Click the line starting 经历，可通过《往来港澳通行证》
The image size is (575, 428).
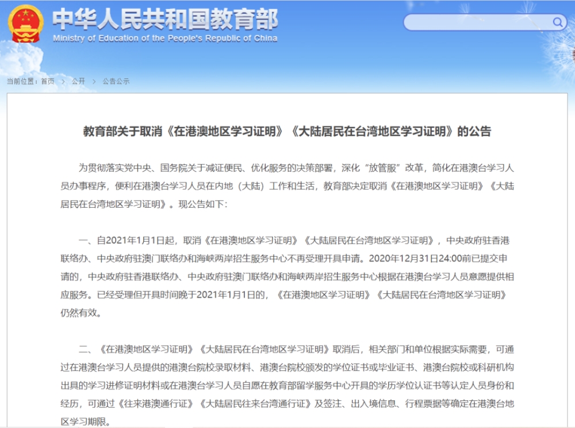tap(287, 403)
